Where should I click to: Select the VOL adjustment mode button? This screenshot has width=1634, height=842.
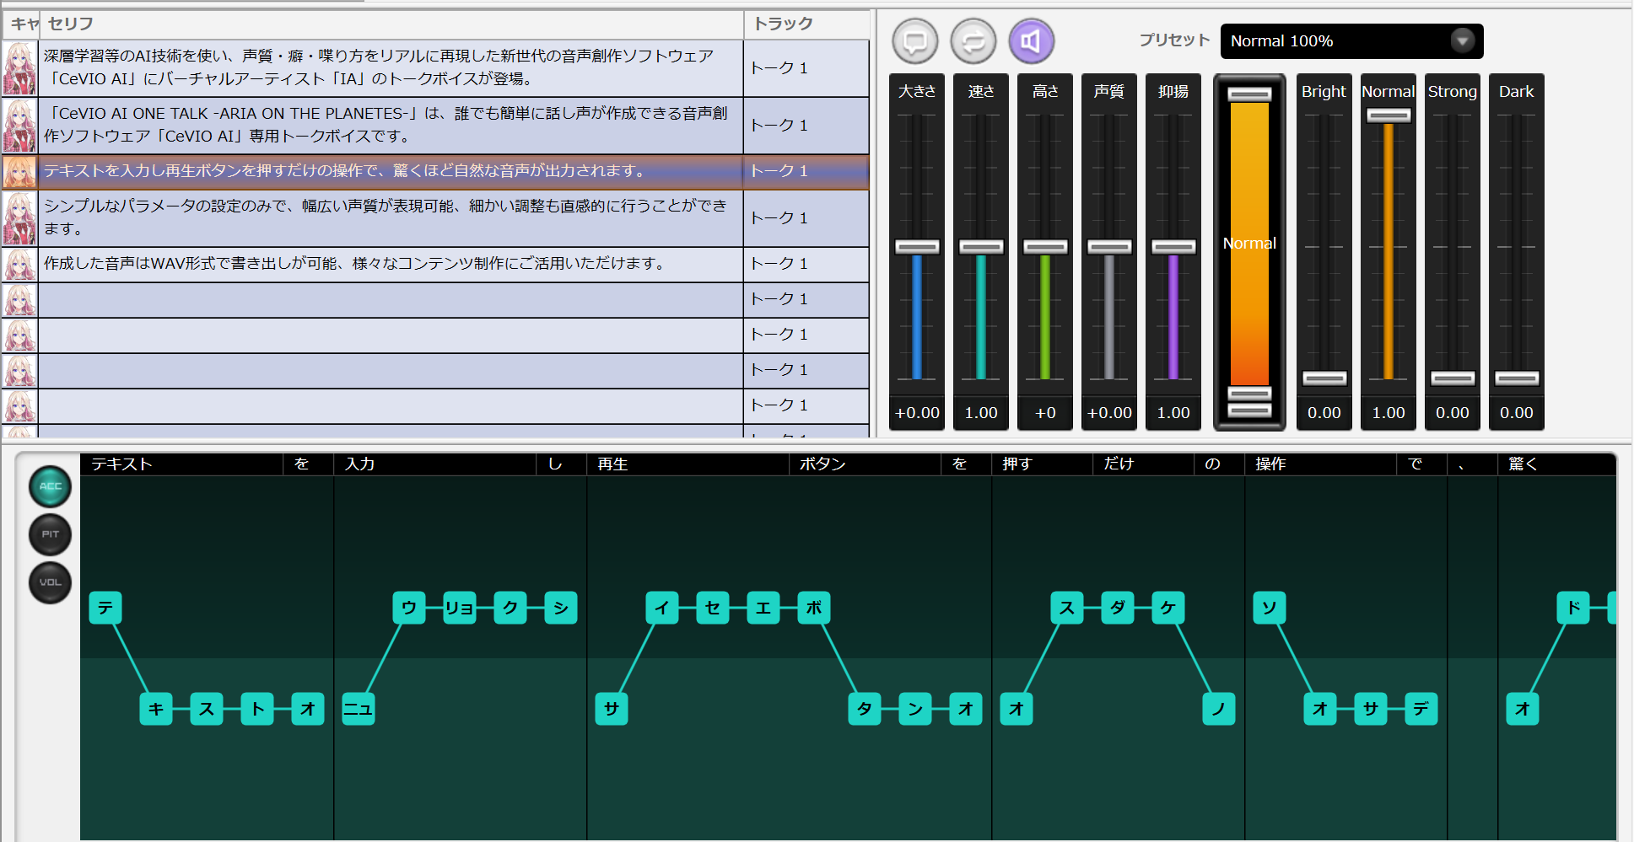click(51, 582)
